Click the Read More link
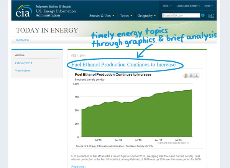Image resolution: width=230 pixels, height=168 pixels. tap(79, 166)
